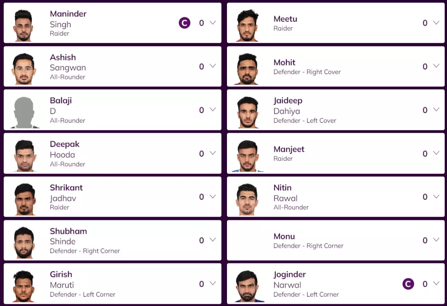The image size is (447, 306).
Task: Expand Mohit's details chevron
Action: (x=436, y=66)
